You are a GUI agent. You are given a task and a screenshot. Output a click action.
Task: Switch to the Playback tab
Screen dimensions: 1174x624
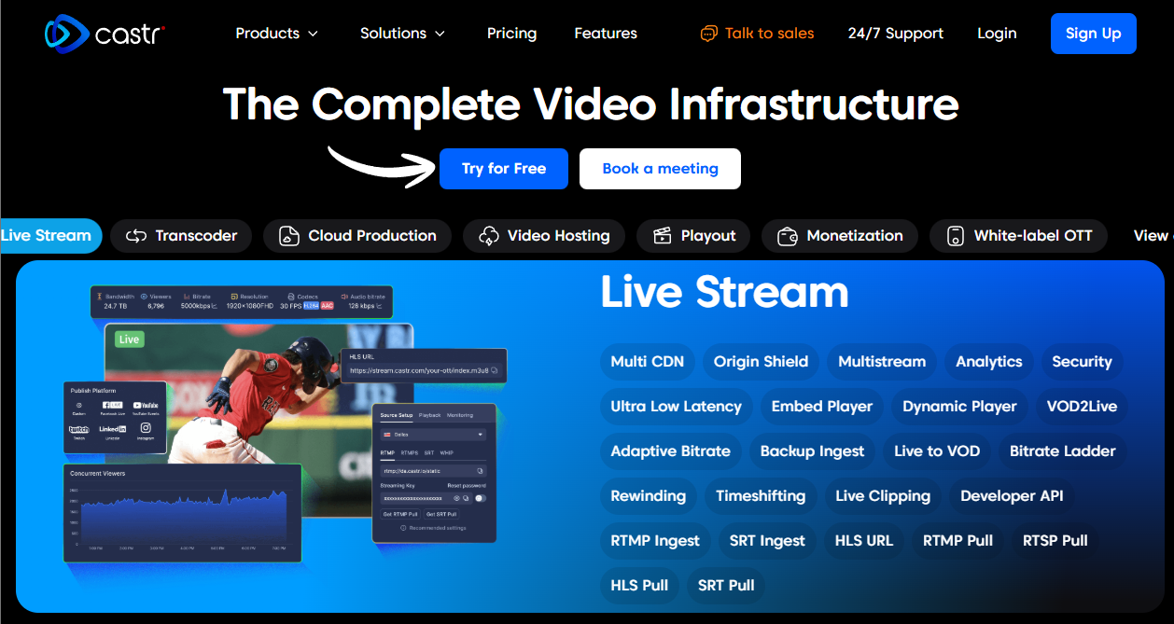click(x=430, y=415)
